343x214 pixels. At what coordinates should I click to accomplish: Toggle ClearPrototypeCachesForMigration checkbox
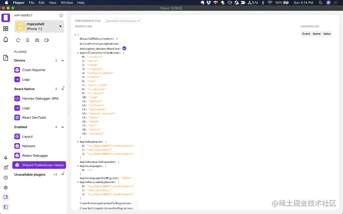[x=135, y=203]
